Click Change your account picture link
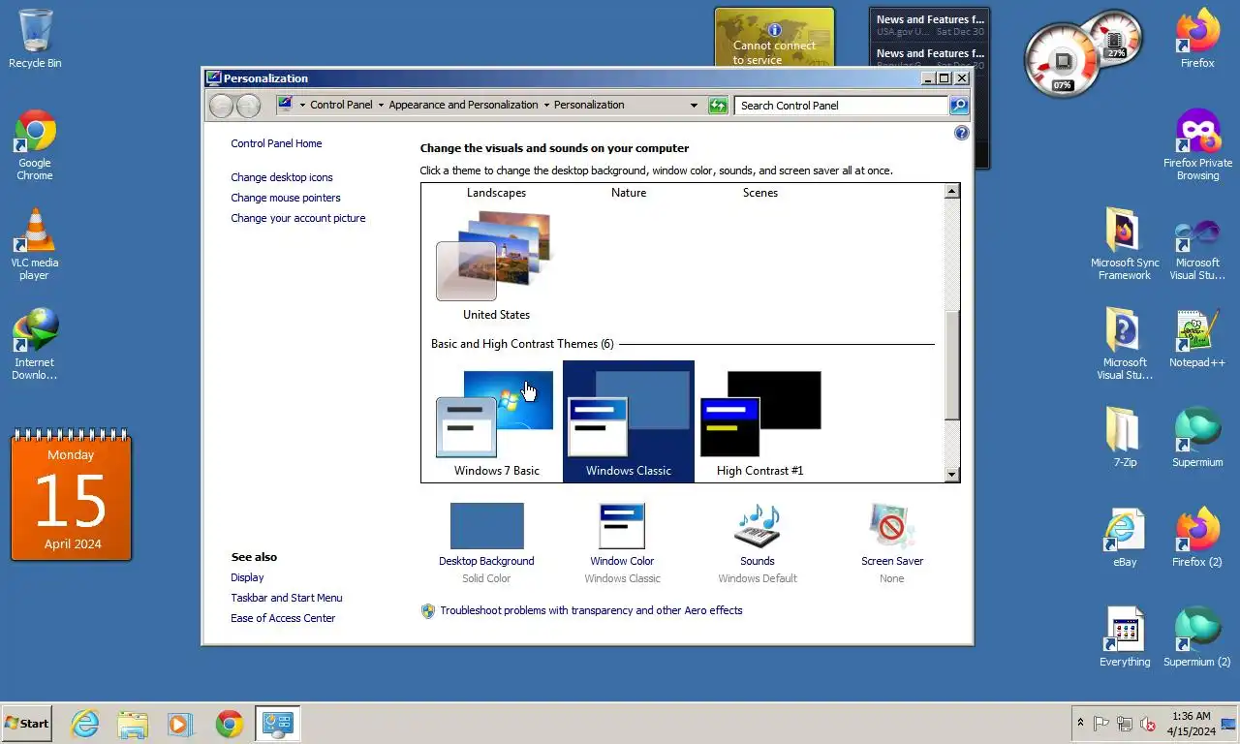This screenshot has height=744, width=1240. point(298,218)
